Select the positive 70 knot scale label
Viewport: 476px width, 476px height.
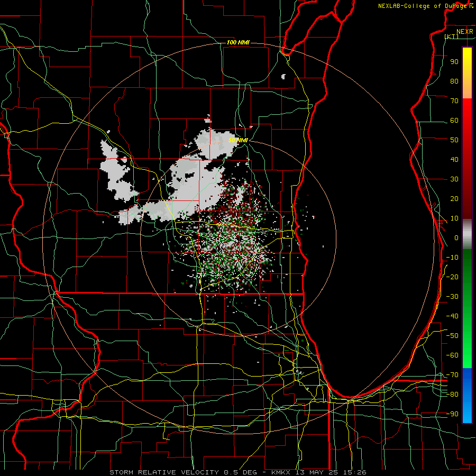[454, 101]
